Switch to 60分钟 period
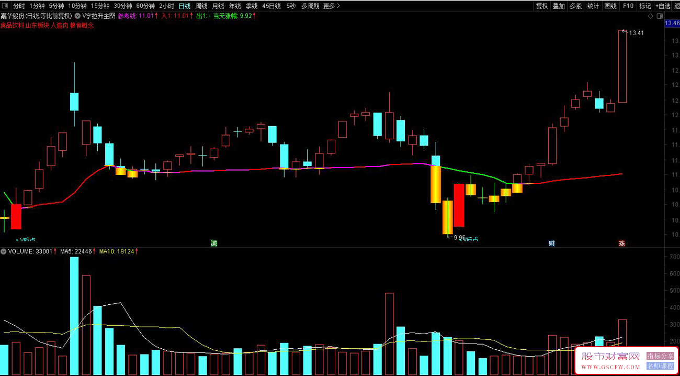This screenshot has width=680, height=376. point(145,6)
